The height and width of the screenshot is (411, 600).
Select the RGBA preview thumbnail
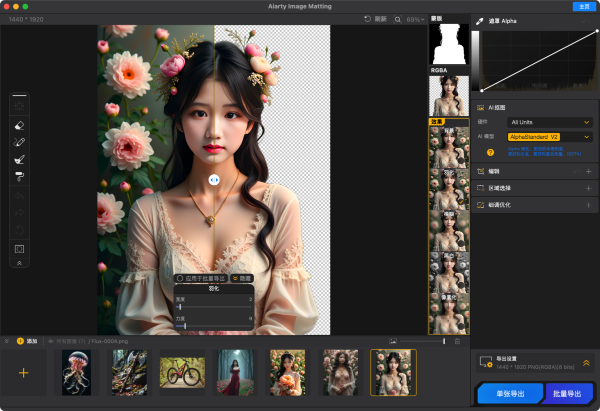click(x=449, y=96)
